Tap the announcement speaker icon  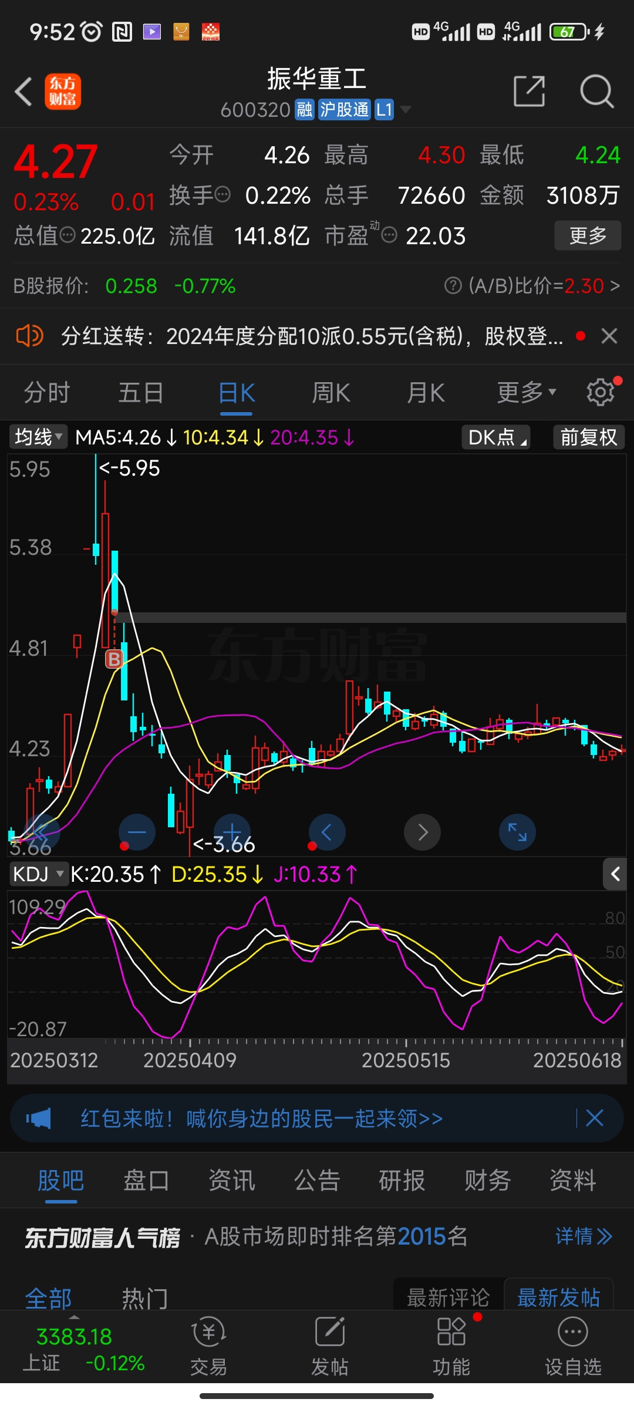(x=29, y=336)
